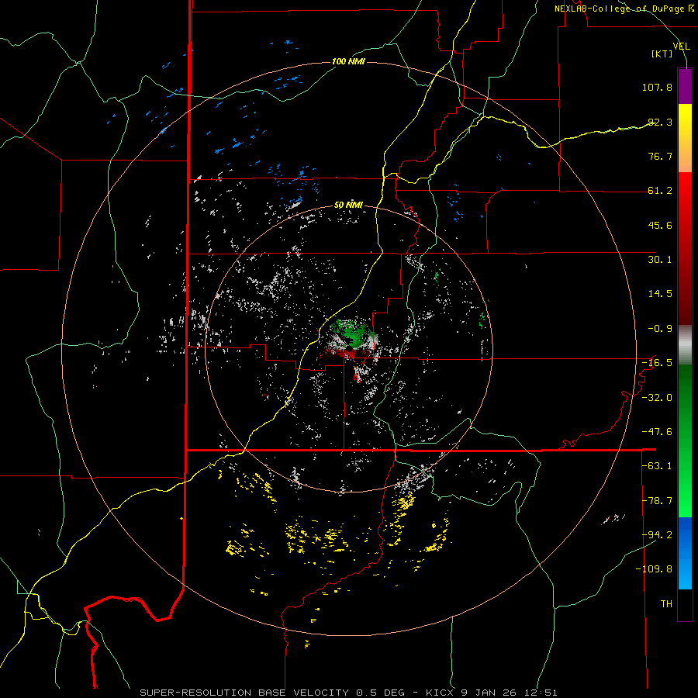Click the yellow segment of color bar

685,138
